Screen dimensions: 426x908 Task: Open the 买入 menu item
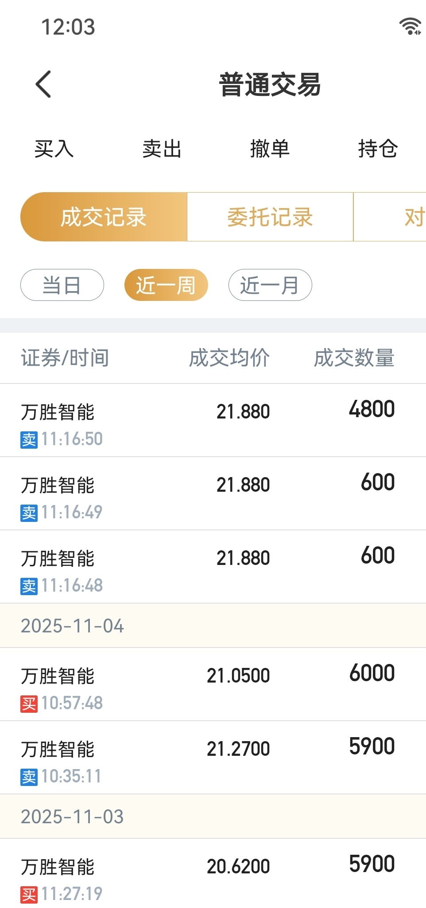pyautogui.click(x=54, y=149)
